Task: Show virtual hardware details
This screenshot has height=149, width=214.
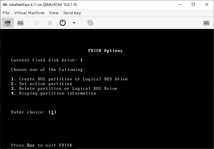Action: [20, 23]
